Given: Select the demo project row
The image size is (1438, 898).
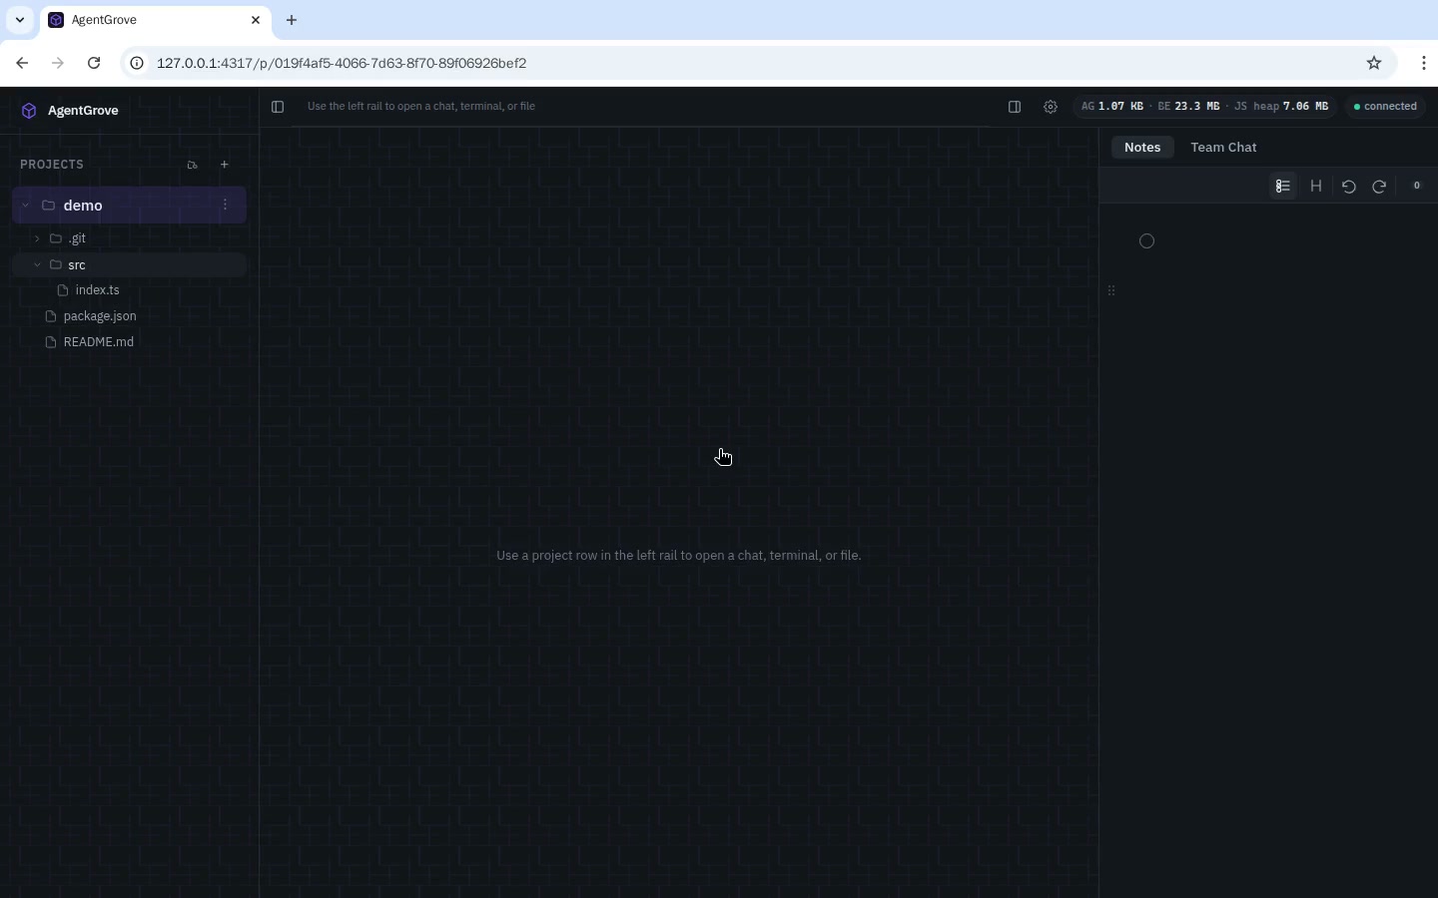Looking at the screenshot, I should [x=130, y=206].
